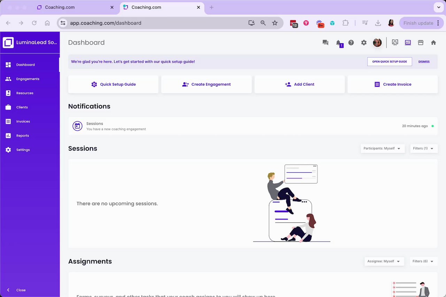The width and height of the screenshot is (446, 297).
Task: Reload the page with the browser refresh icon
Action: (x=34, y=23)
